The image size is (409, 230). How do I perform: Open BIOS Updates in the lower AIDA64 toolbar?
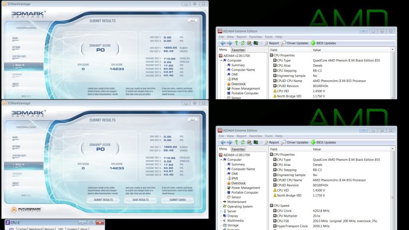pyautogui.click(x=324, y=143)
